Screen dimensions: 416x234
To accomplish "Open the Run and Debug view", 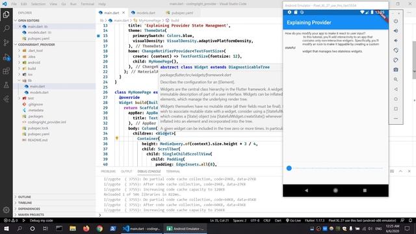I will coord(6,57).
